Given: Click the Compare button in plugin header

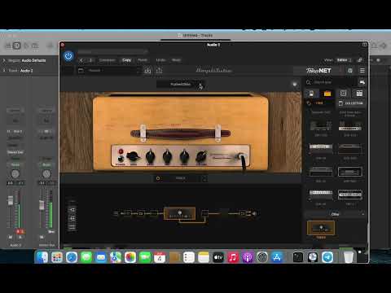Looking at the screenshot, I should (107, 60).
